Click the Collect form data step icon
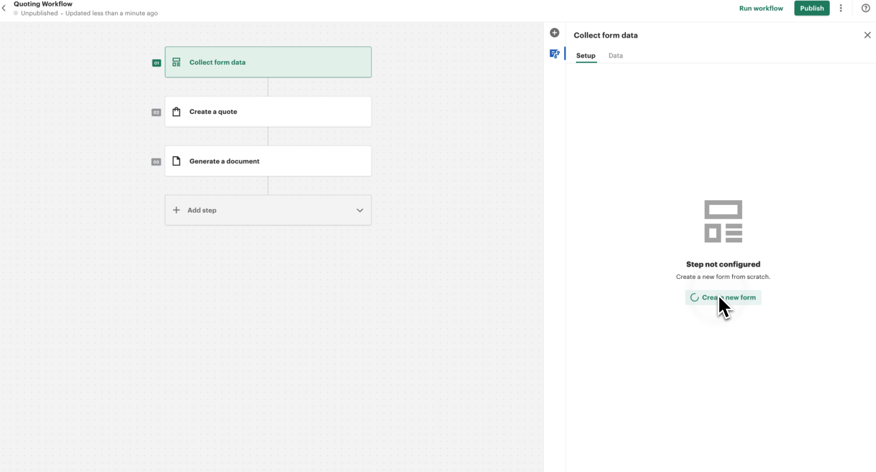The height and width of the screenshot is (472, 876). (x=176, y=62)
